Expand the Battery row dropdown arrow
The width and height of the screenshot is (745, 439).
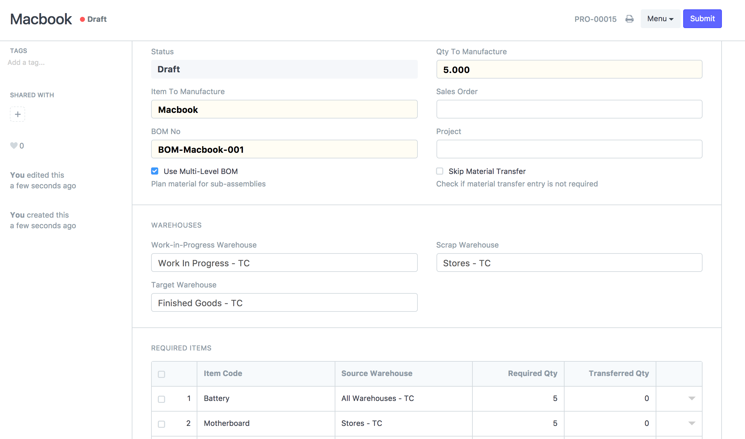tap(692, 398)
